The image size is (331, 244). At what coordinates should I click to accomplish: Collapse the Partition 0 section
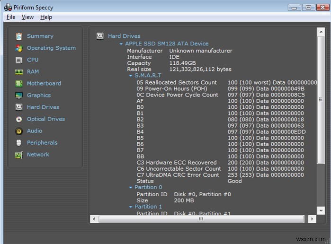(x=131, y=188)
